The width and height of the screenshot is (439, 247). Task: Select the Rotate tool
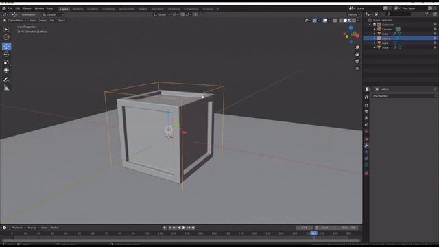coord(6,54)
